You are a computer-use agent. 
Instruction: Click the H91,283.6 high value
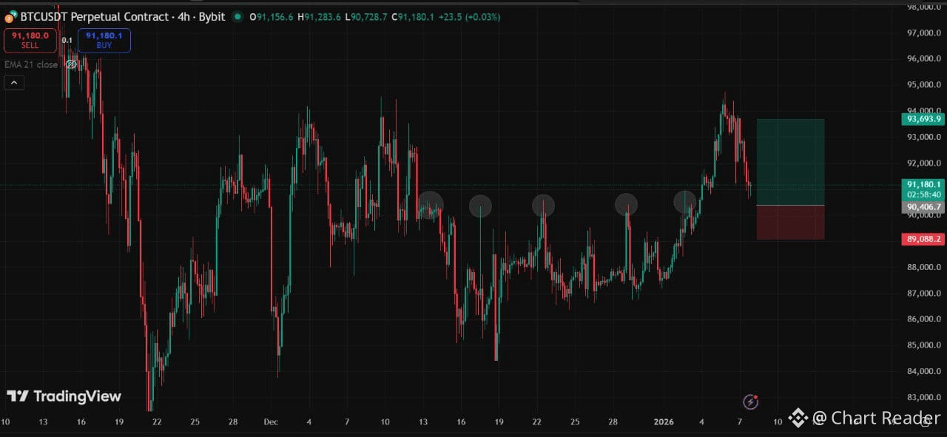tap(320, 16)
